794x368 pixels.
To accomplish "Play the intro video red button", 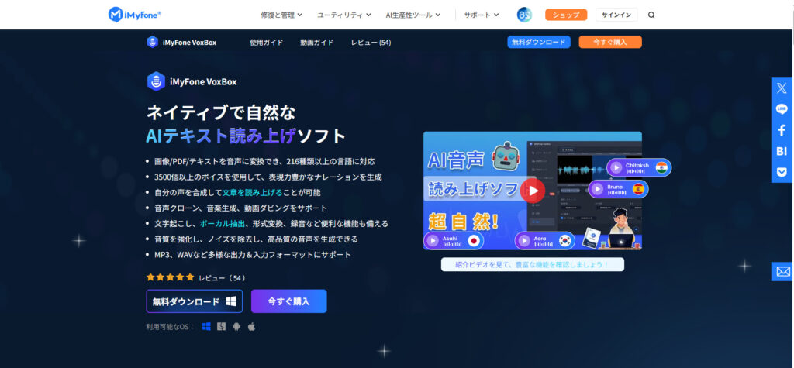I will [533, 191].
